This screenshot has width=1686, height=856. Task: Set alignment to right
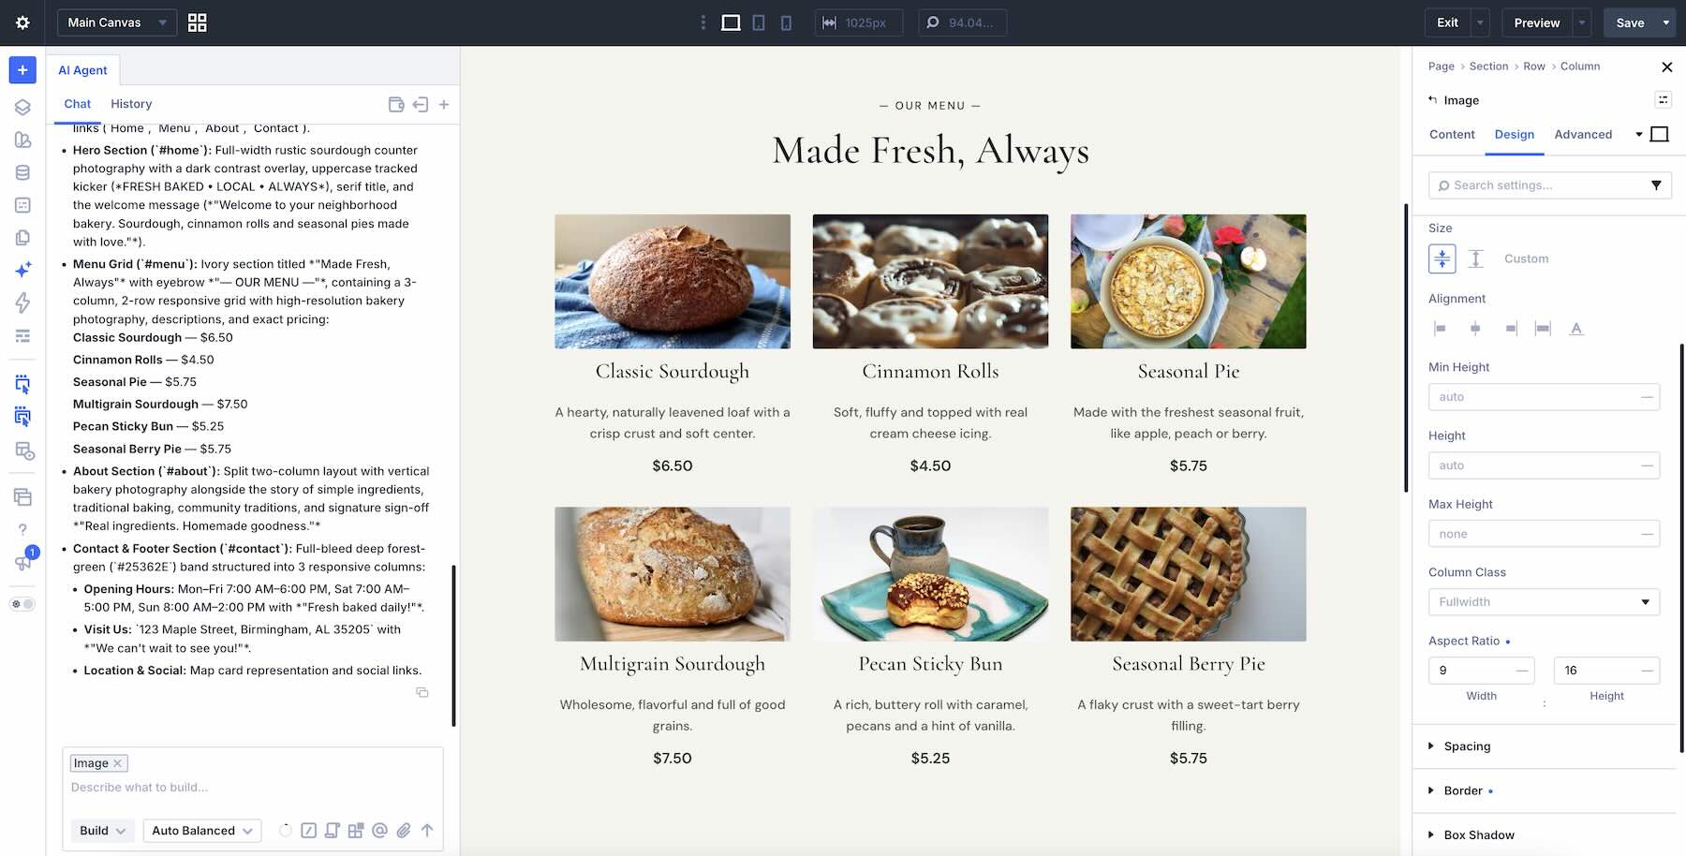[1510, 329]
